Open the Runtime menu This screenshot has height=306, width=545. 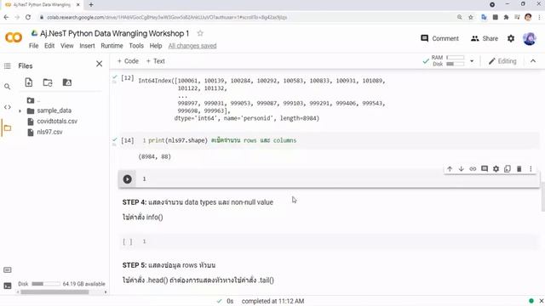pos(112,46)
